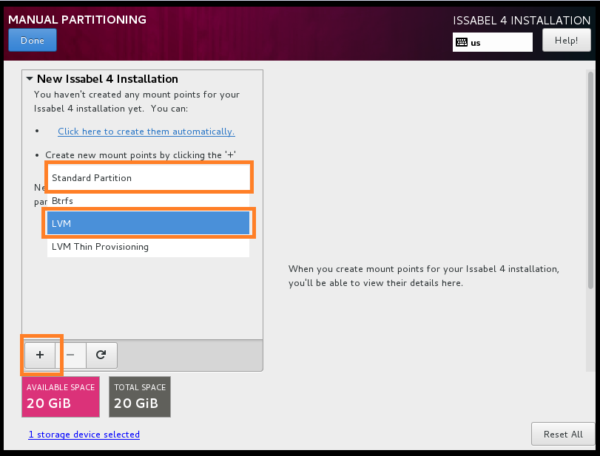Click the plus add mount point button
The width and height of the screenshot is (600, 456).
pyautogui.click(x=40, y=355)
